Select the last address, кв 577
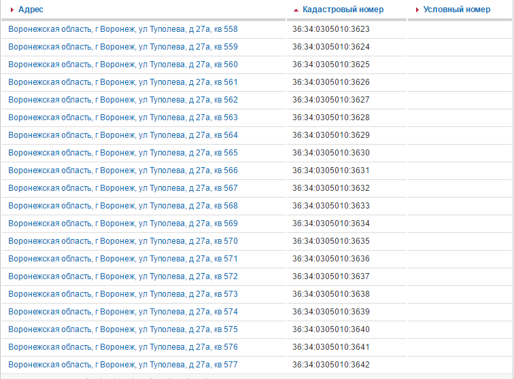The width and height of the screenshot is (514, 379). tap(123, 365)
